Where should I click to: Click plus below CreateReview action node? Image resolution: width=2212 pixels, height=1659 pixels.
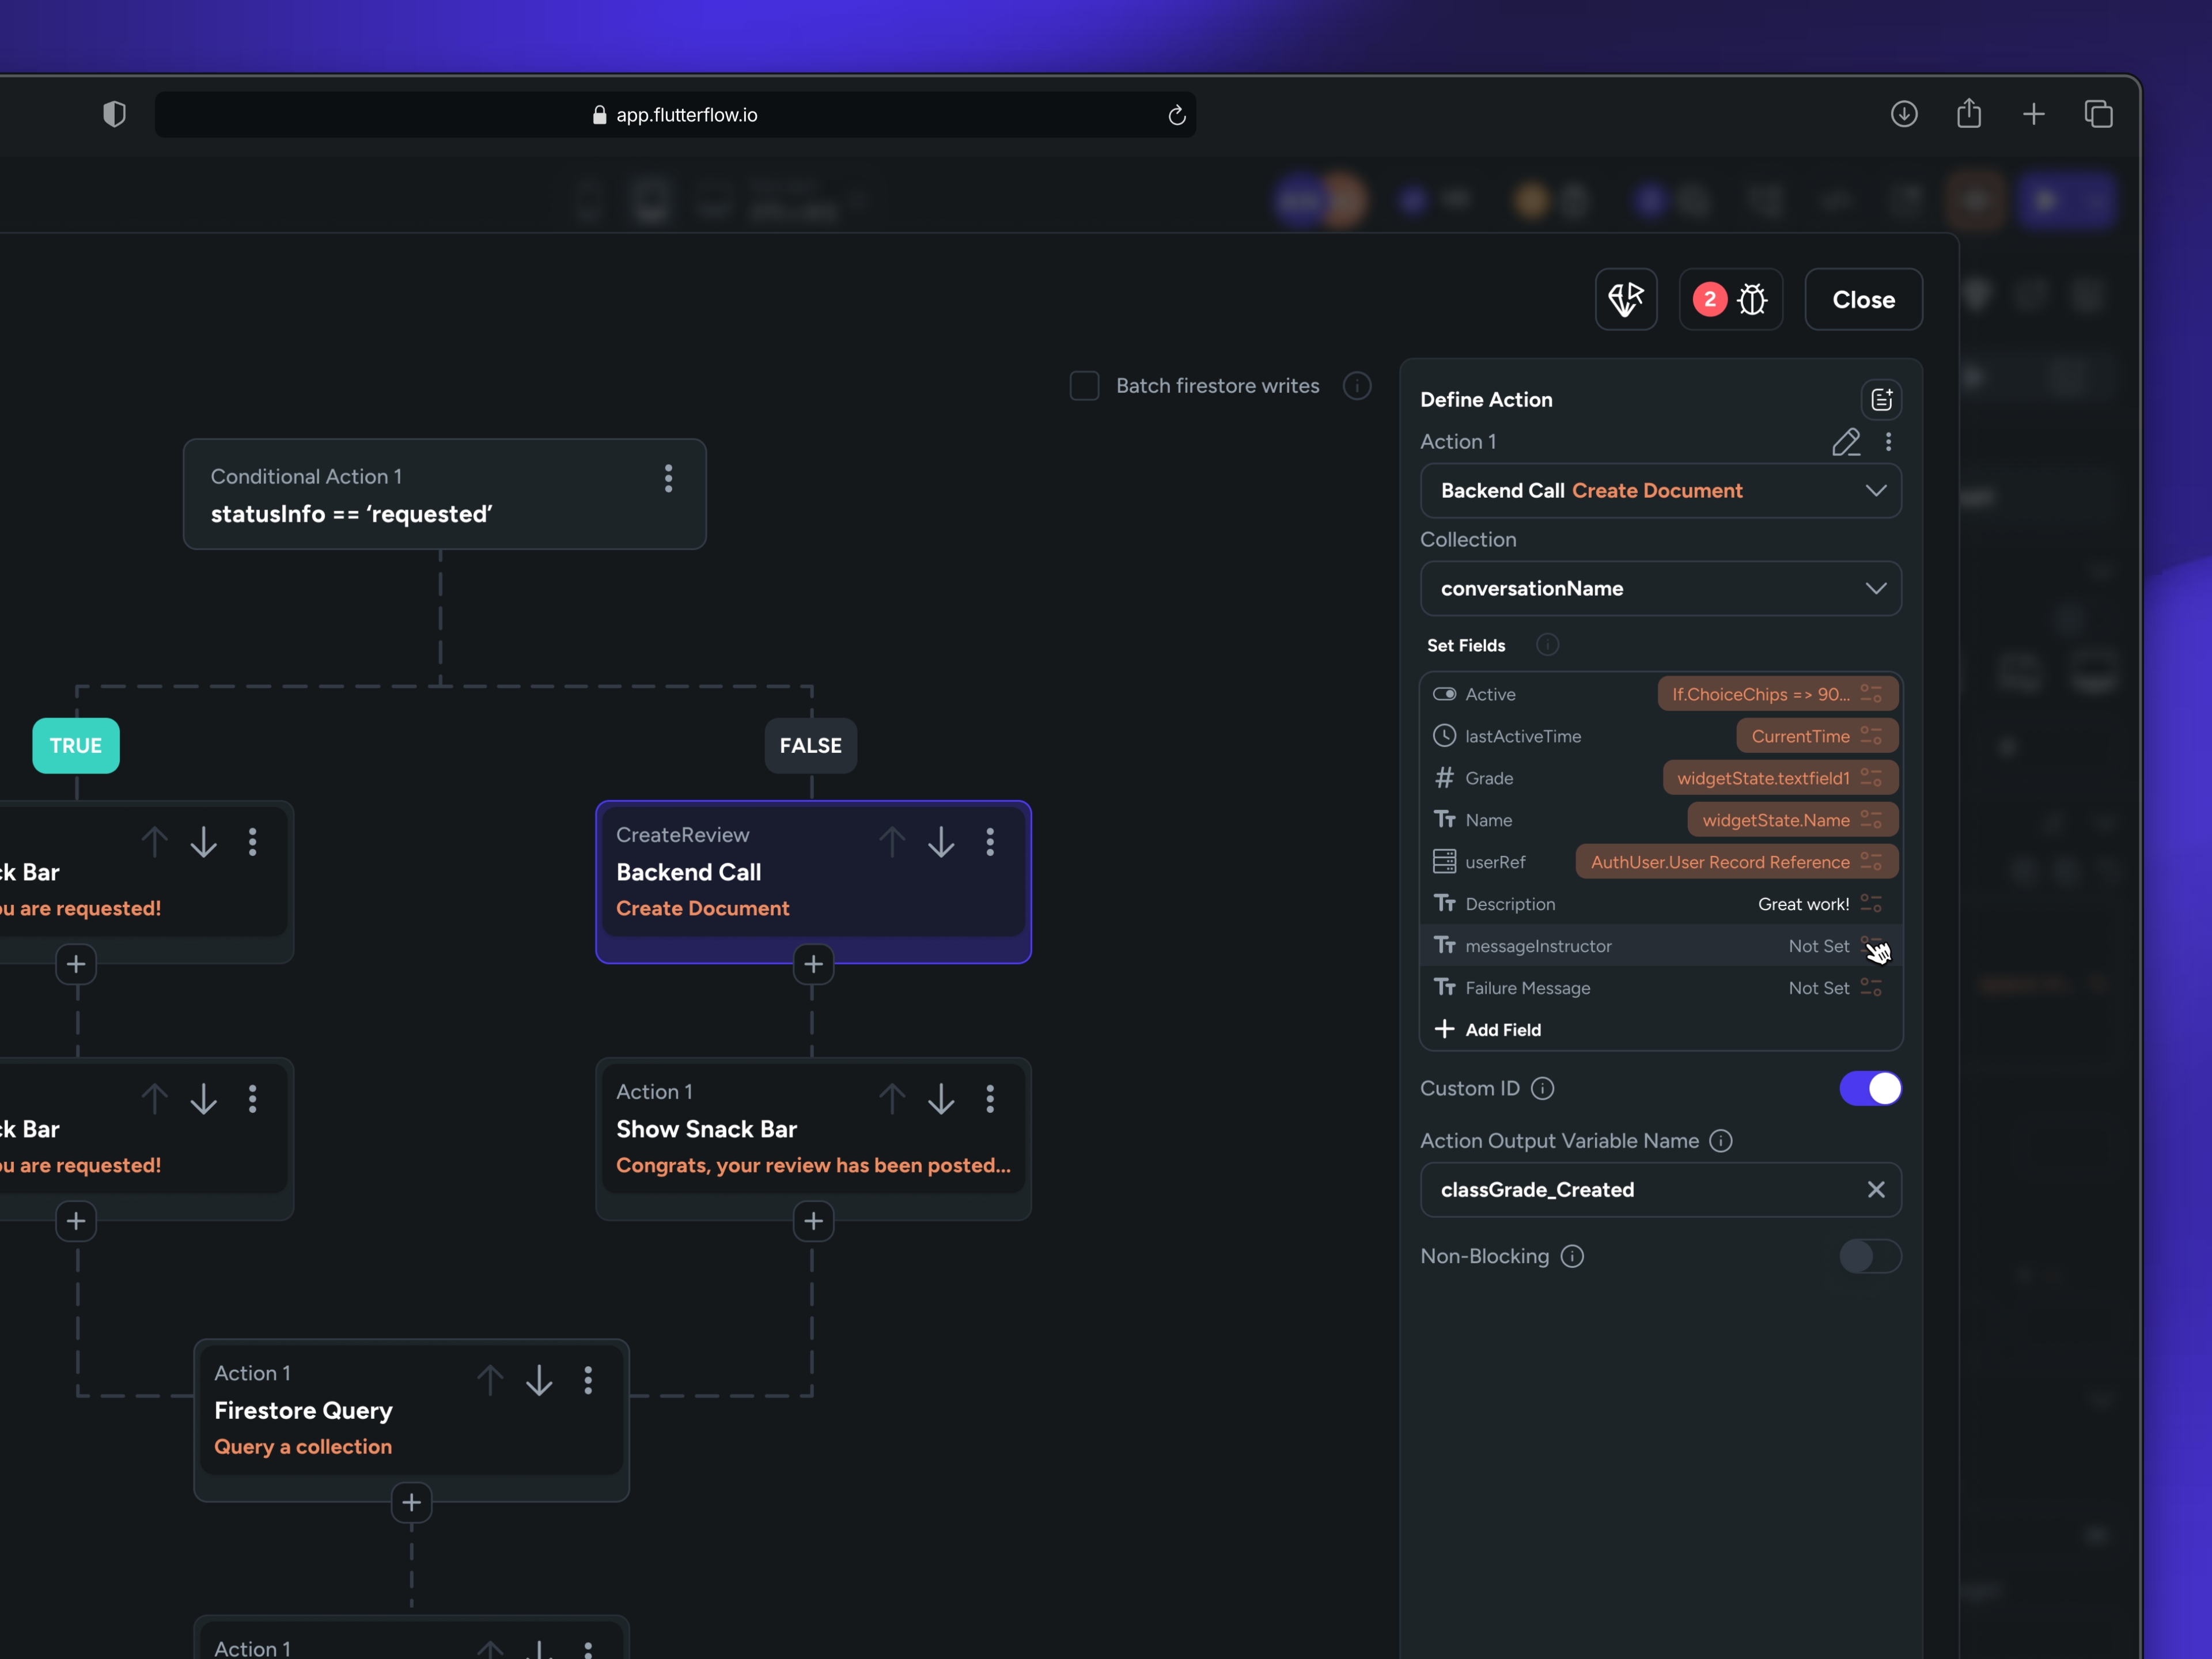point(813,964)
